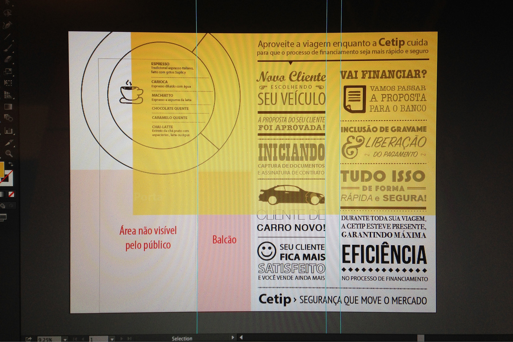Set paint to None (red slash)

tap(11, 194)
